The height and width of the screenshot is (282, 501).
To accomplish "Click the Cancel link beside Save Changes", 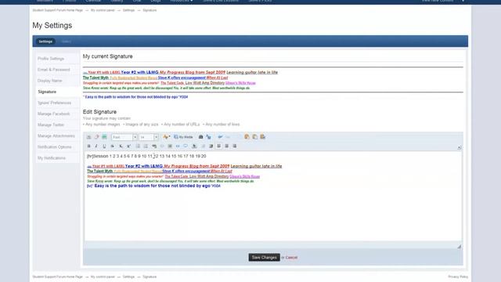I will pyautogui.click(x=291, y=258).
